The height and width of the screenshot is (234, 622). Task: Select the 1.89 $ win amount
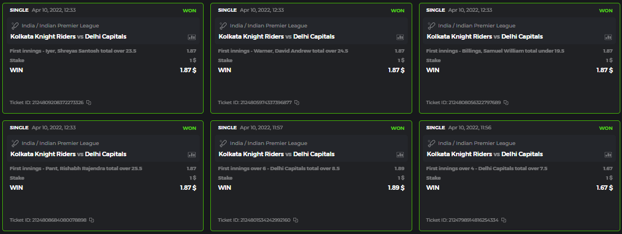click(396, 188)
